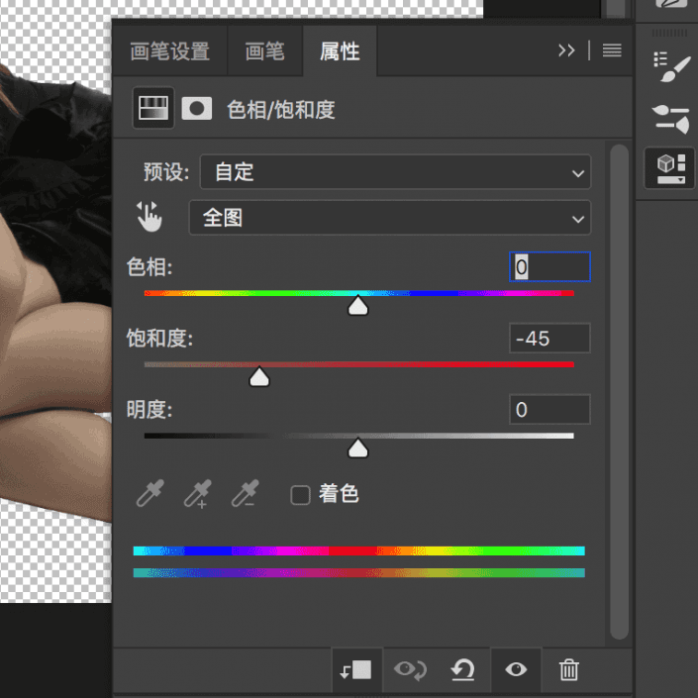Click the properties panel vertical scrollbar

[619, 392]
